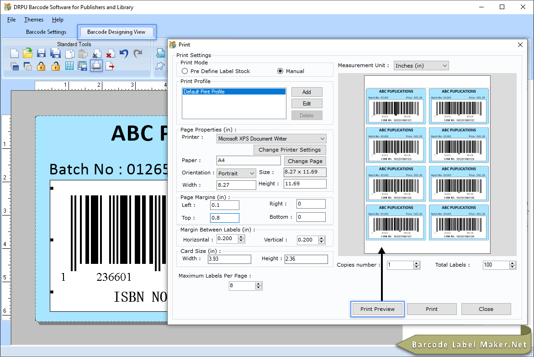Viewport: 534px width, 357px height.
Task: Cut selection with the scissors icon
Action: click(x=96, y=54)
